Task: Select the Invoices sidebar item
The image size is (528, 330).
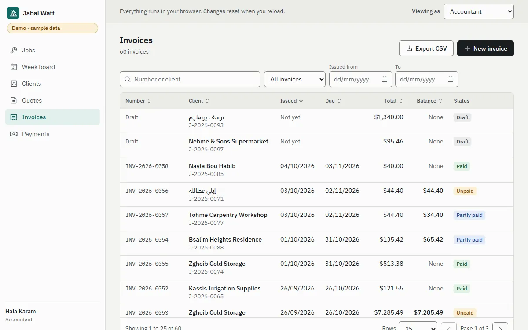Action: (52, 117)
